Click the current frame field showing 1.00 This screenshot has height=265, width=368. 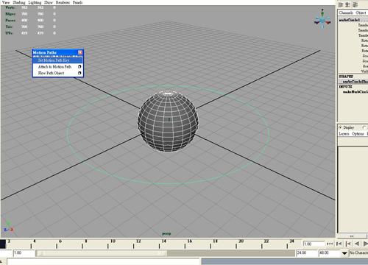coord(314,244)
